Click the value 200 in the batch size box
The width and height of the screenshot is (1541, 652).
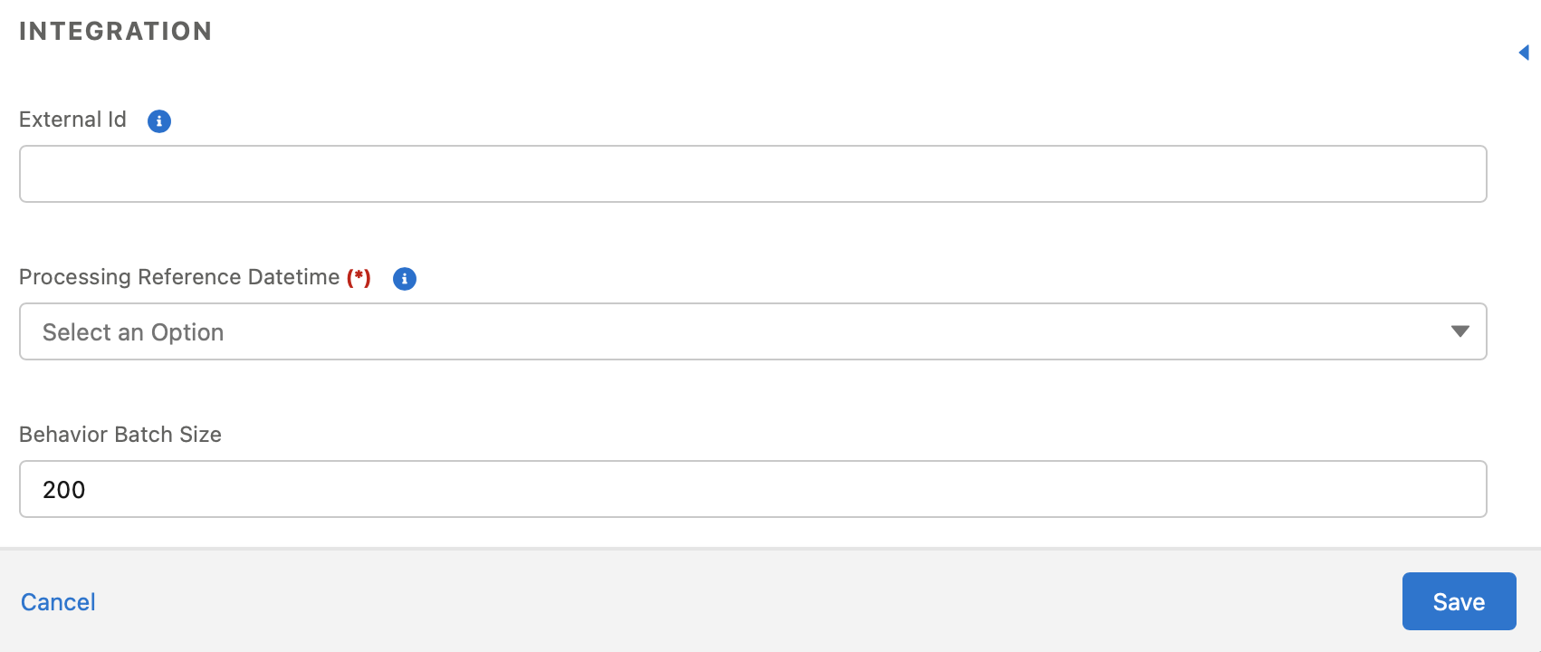coord(64,490)
